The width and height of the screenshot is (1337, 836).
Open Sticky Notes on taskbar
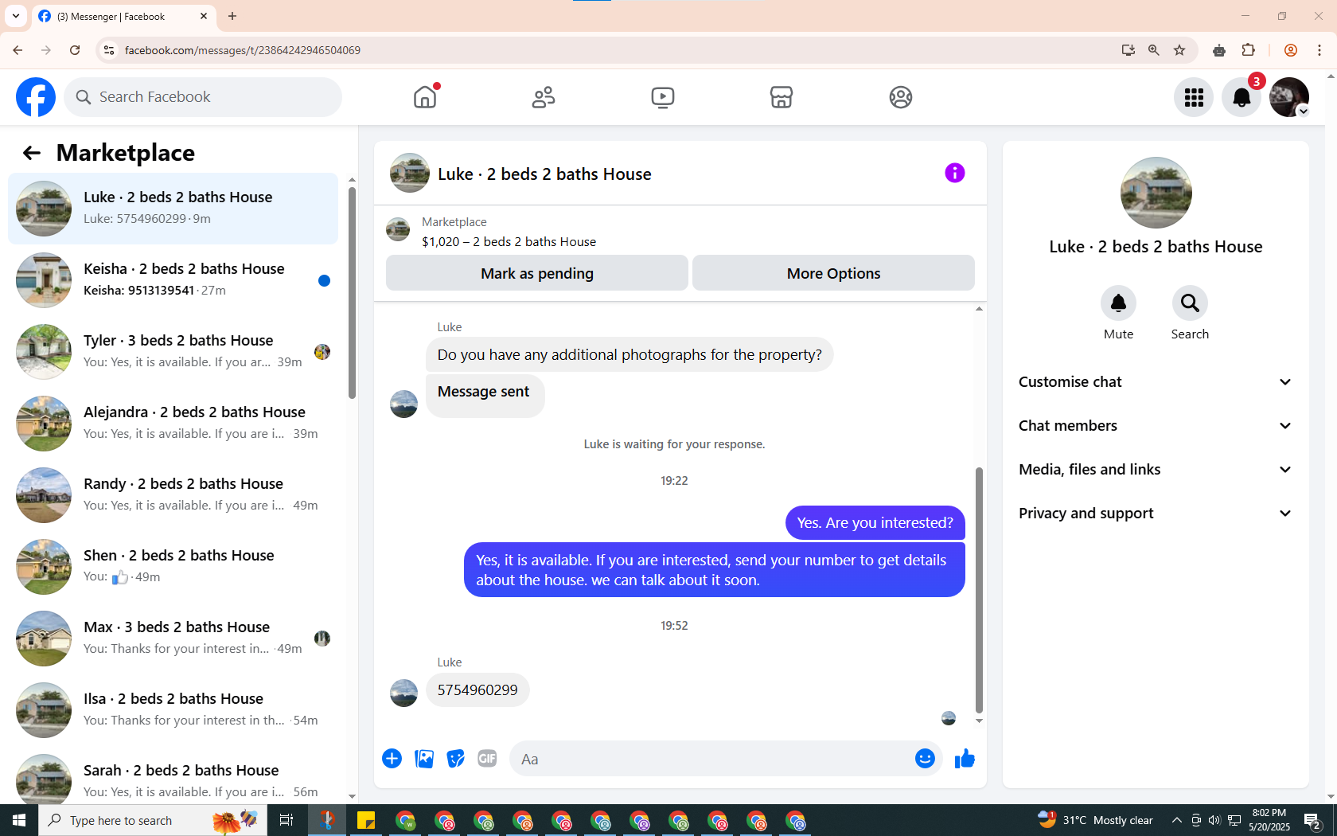(366, 820)
